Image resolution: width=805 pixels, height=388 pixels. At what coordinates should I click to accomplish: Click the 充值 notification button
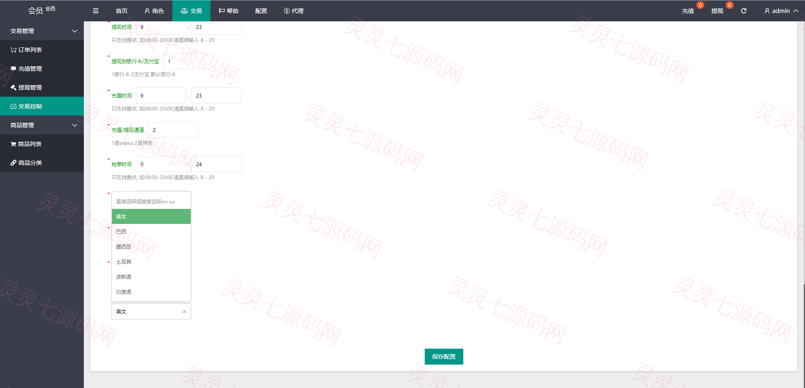pyautogui.click(x=688, y=11)
